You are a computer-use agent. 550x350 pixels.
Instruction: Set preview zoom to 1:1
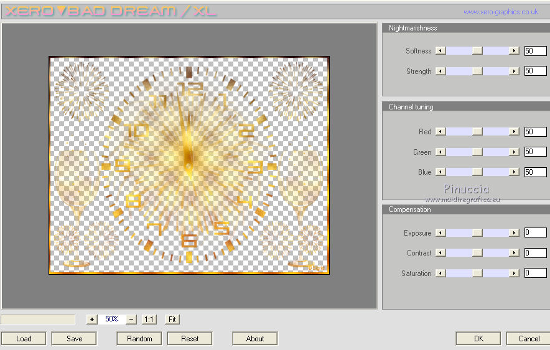149,319
